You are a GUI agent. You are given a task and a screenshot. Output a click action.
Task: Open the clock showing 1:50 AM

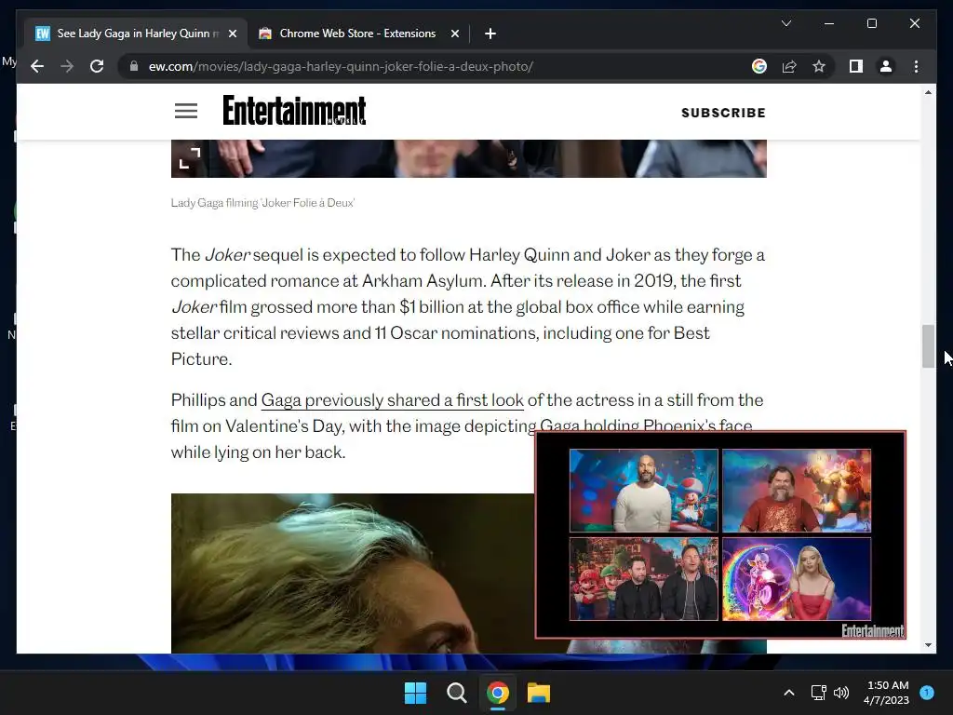tap(886, 693)
